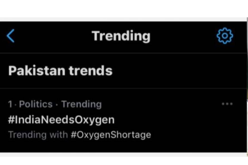The width and height of the screenshot is (248, 165).
Task: Tap the gray Trending label beside Politics
Action: click(x=81, y=104)
